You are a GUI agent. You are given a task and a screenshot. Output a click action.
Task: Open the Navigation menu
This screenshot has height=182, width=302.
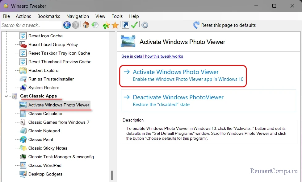78,16
